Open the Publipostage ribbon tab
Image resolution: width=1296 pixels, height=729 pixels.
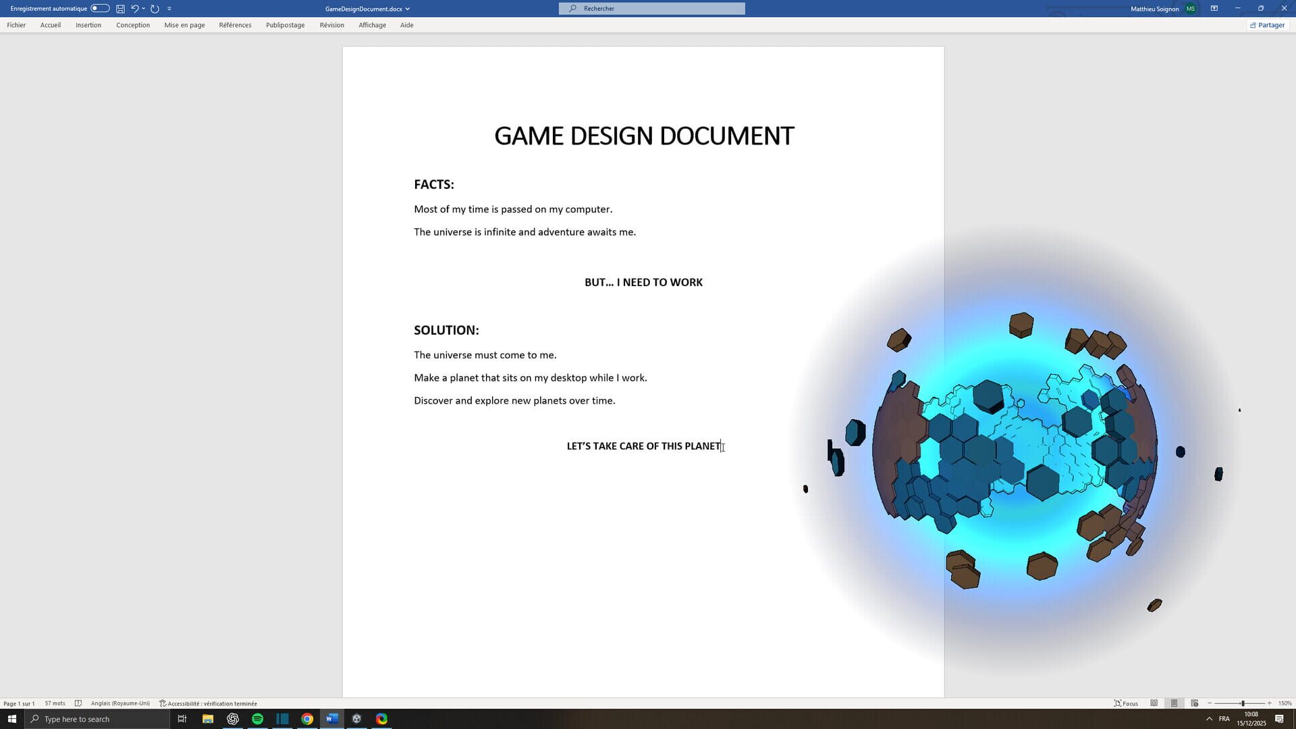tap(285, 25)
